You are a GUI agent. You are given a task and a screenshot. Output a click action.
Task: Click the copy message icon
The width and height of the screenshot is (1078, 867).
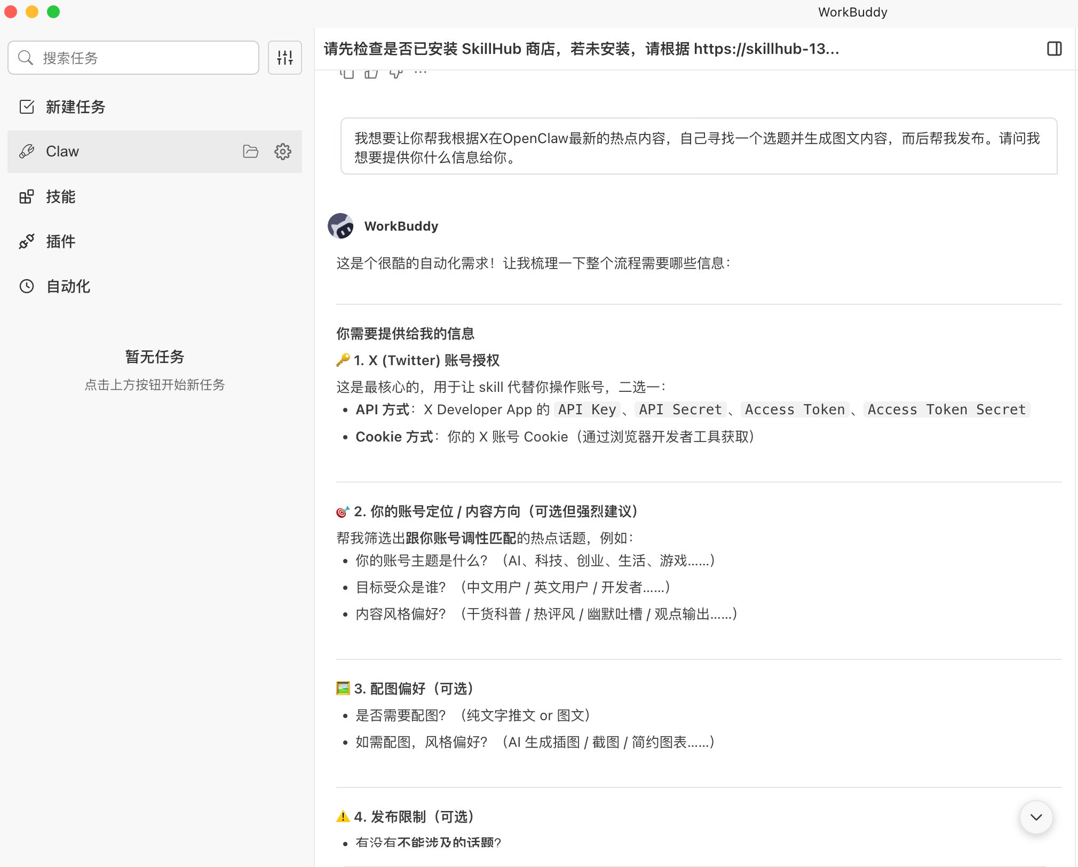[x=347, y=73]
